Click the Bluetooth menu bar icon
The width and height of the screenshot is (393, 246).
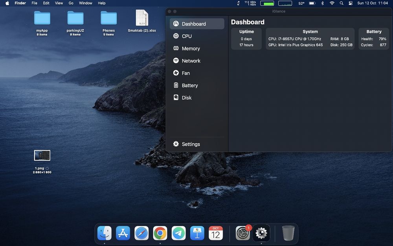(323, 3)
